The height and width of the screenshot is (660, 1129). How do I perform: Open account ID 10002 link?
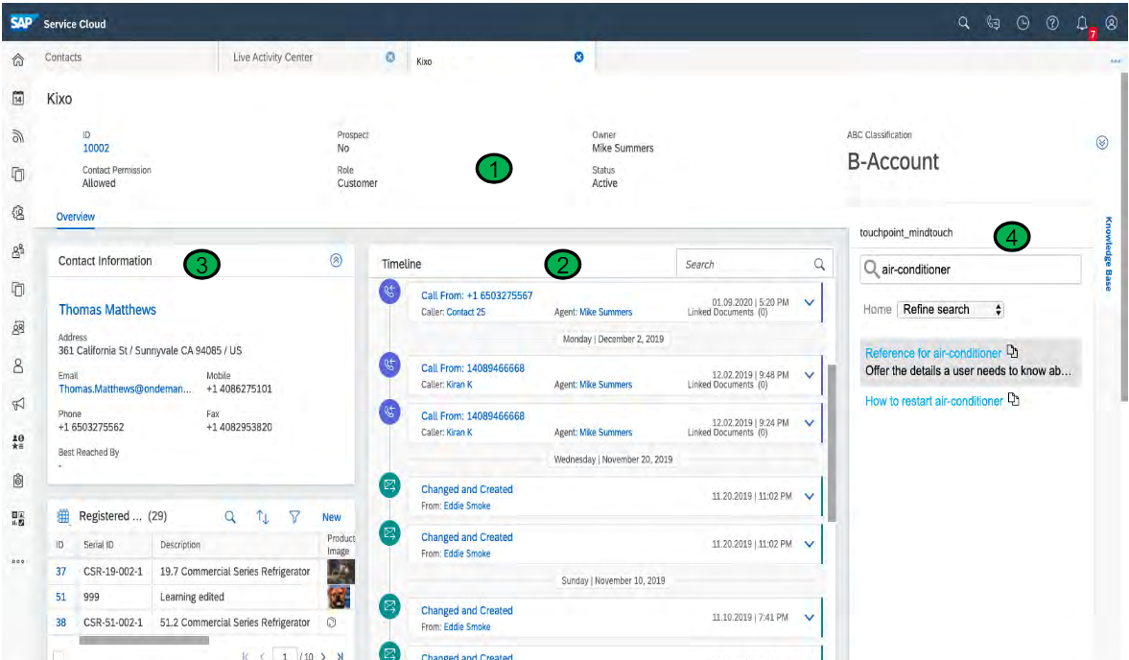point(96,149)
